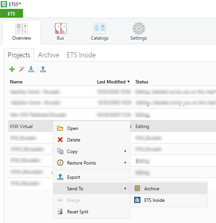Click Editing status of KNX Virtual
The height and width of the screenshot is (223, 216).
coord(142,126)
